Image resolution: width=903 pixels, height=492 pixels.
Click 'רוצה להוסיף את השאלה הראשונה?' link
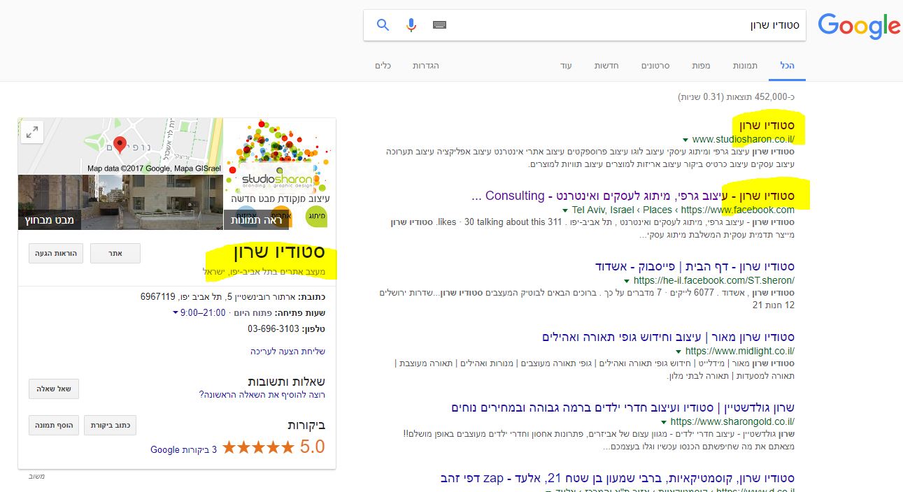click(x=262, y=395)
